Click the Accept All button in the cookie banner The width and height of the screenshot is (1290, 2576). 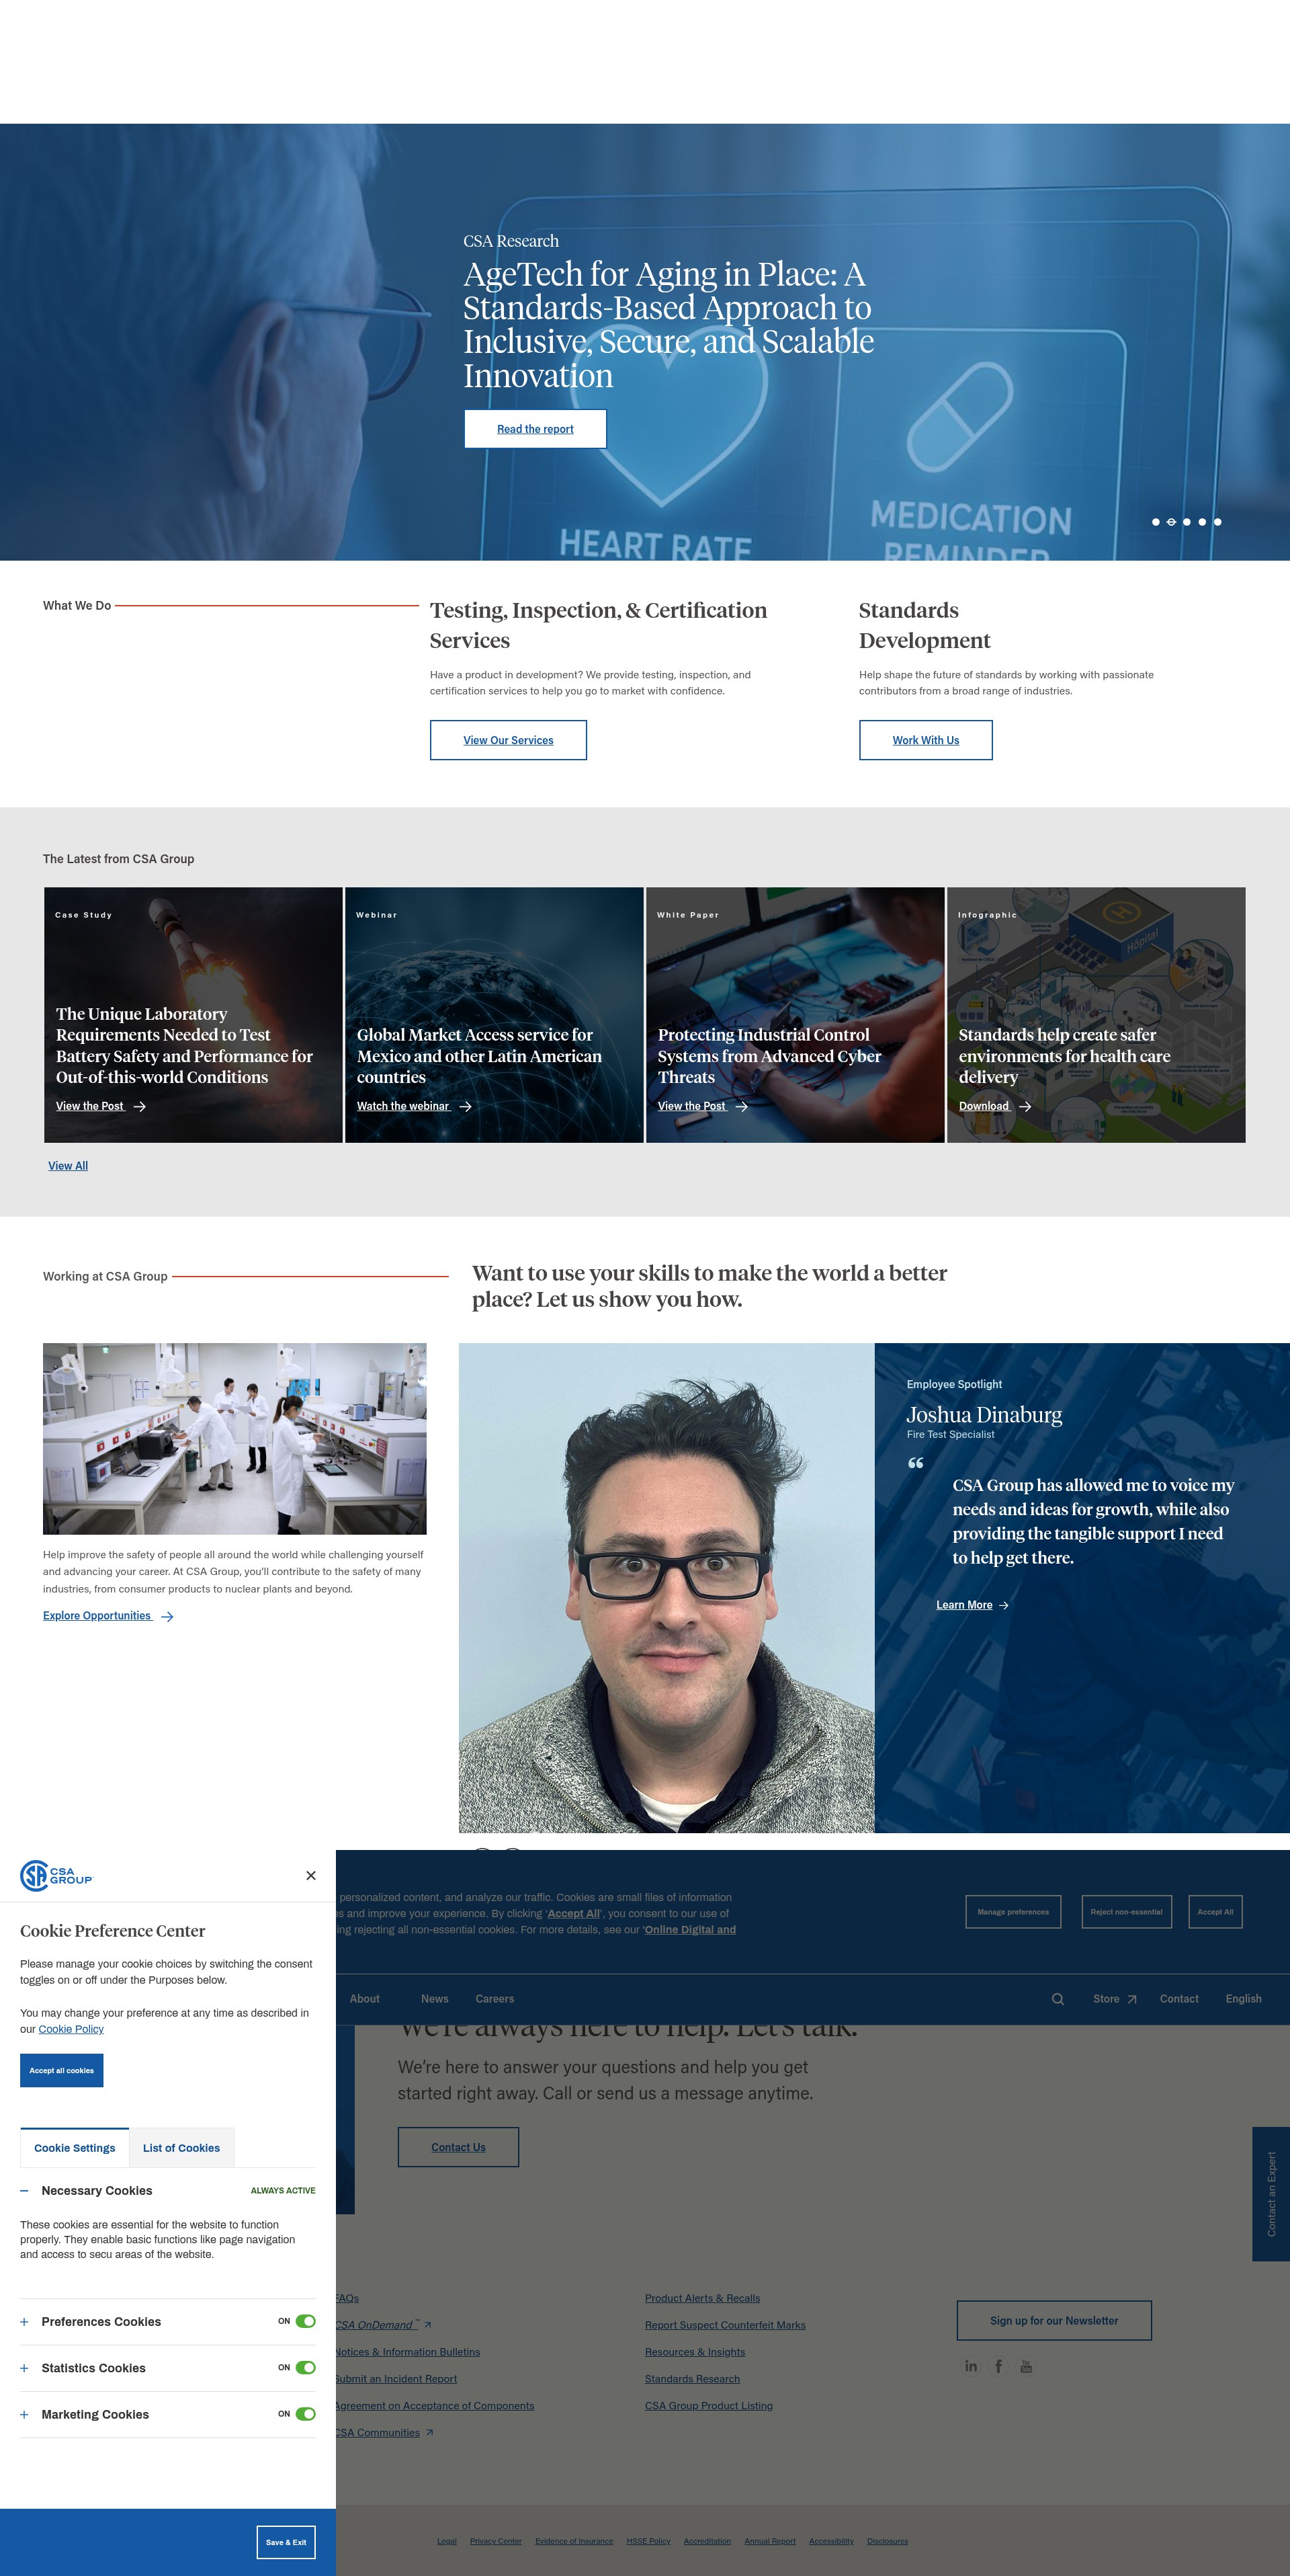[x=1215, y=1911]
